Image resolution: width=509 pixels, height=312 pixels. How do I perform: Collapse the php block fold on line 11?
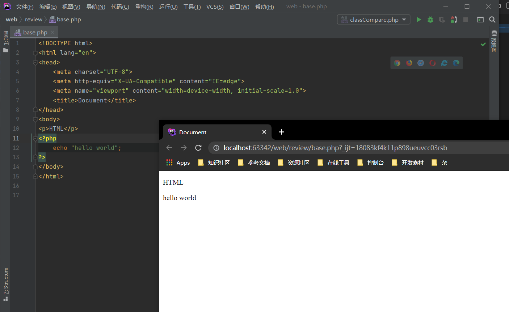click(35, 138)
